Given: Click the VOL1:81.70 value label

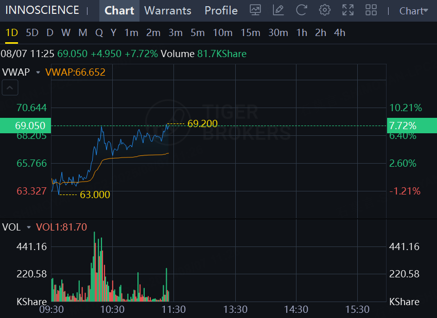Looking at the screenshot, I should click(x=62, y=227).
